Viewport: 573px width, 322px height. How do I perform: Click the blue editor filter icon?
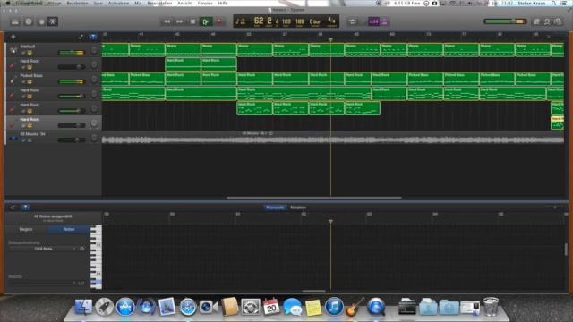25,208
